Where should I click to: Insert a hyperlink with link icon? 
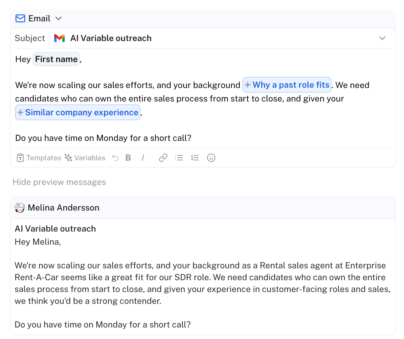tap(163, 158)
